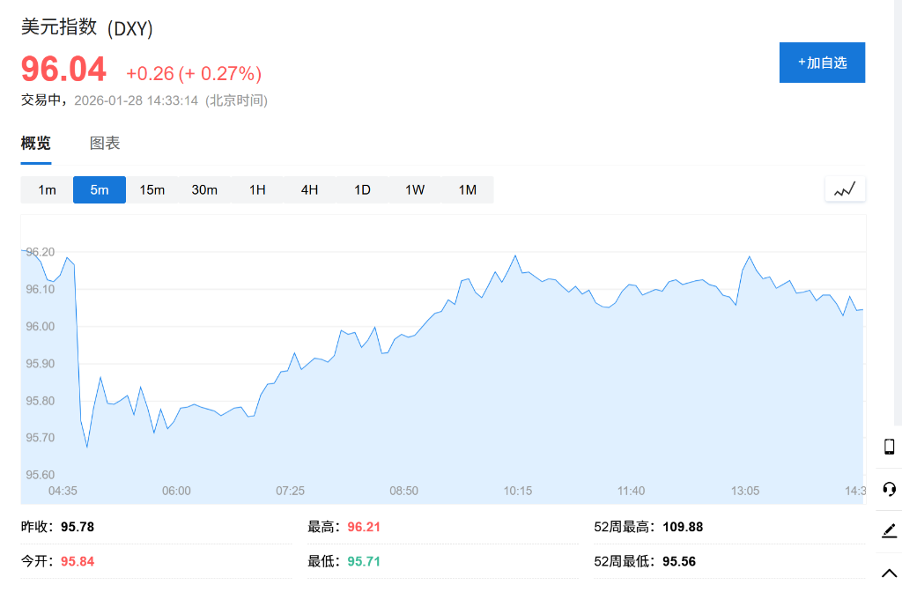Switch to the 1H hourly interval
Image resolution: width=902 pixels, height=592 pixels.
coord(256,189)
